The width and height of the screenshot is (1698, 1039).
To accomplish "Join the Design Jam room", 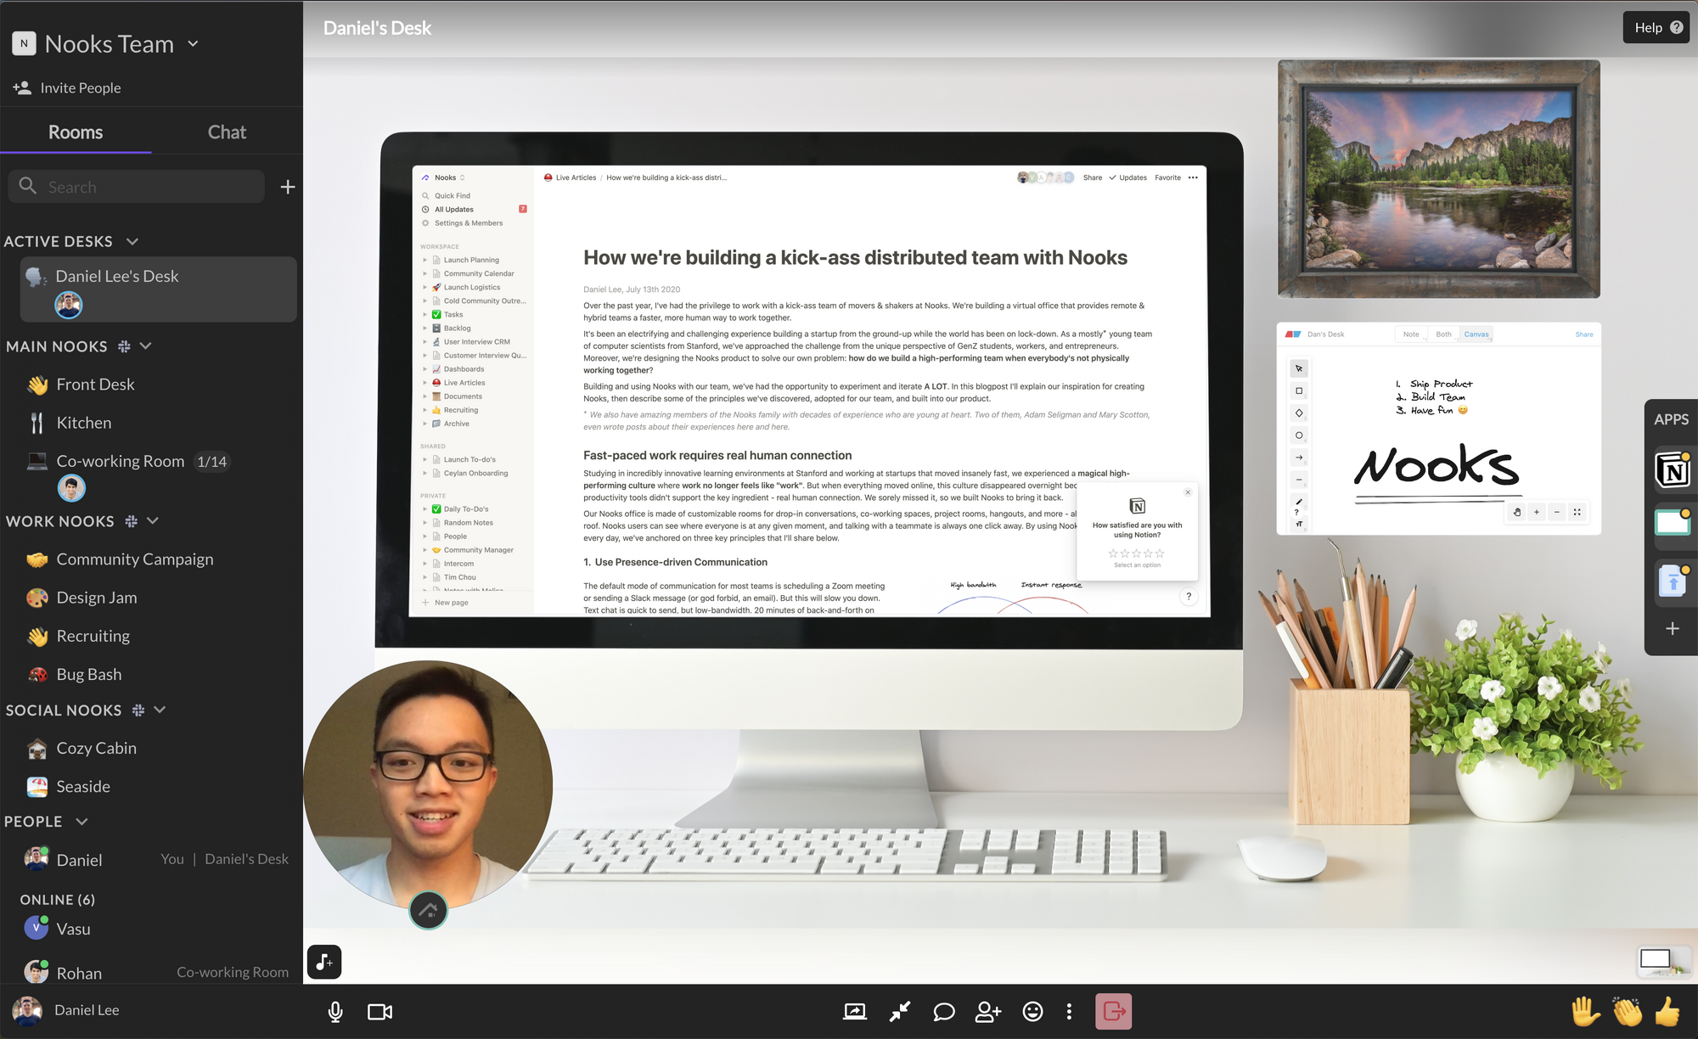I will pos(97,598).
